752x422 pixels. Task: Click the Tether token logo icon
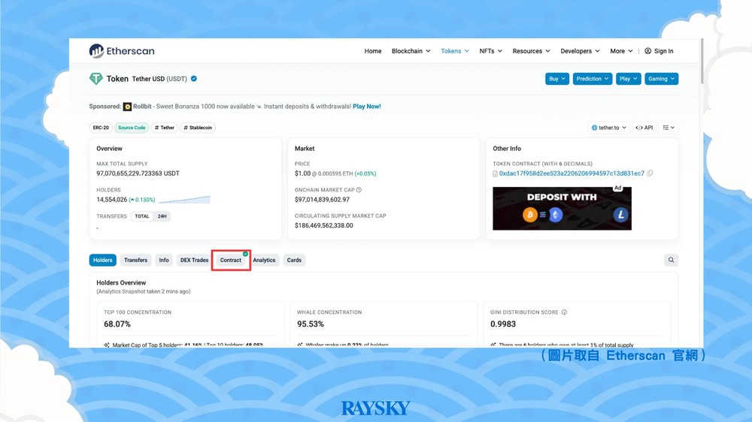[x=96, y=79]
